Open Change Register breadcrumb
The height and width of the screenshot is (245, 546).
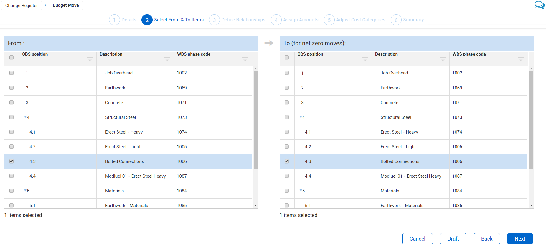click(22, 6)
